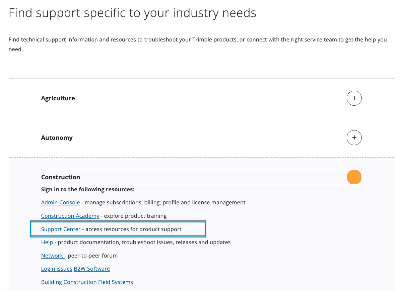Click the intro paragraph about technical support
This screenshot has width=403, height=290.
click(x=198, y=40)
